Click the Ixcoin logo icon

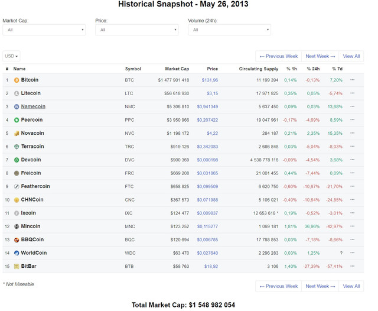coord(17,213)
